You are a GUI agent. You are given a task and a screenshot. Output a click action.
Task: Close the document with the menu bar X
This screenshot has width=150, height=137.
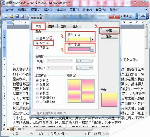coord(146,10)
